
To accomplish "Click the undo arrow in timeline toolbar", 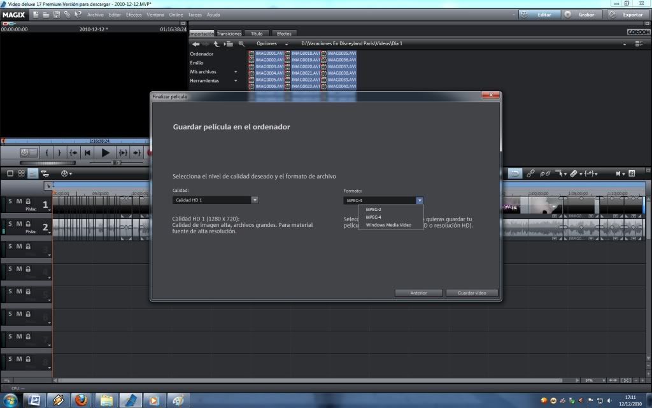I will pyautogui.click(x=514, y=173).
